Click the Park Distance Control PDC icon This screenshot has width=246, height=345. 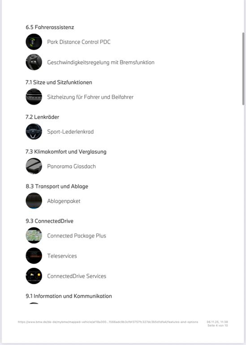coord(34,42)
